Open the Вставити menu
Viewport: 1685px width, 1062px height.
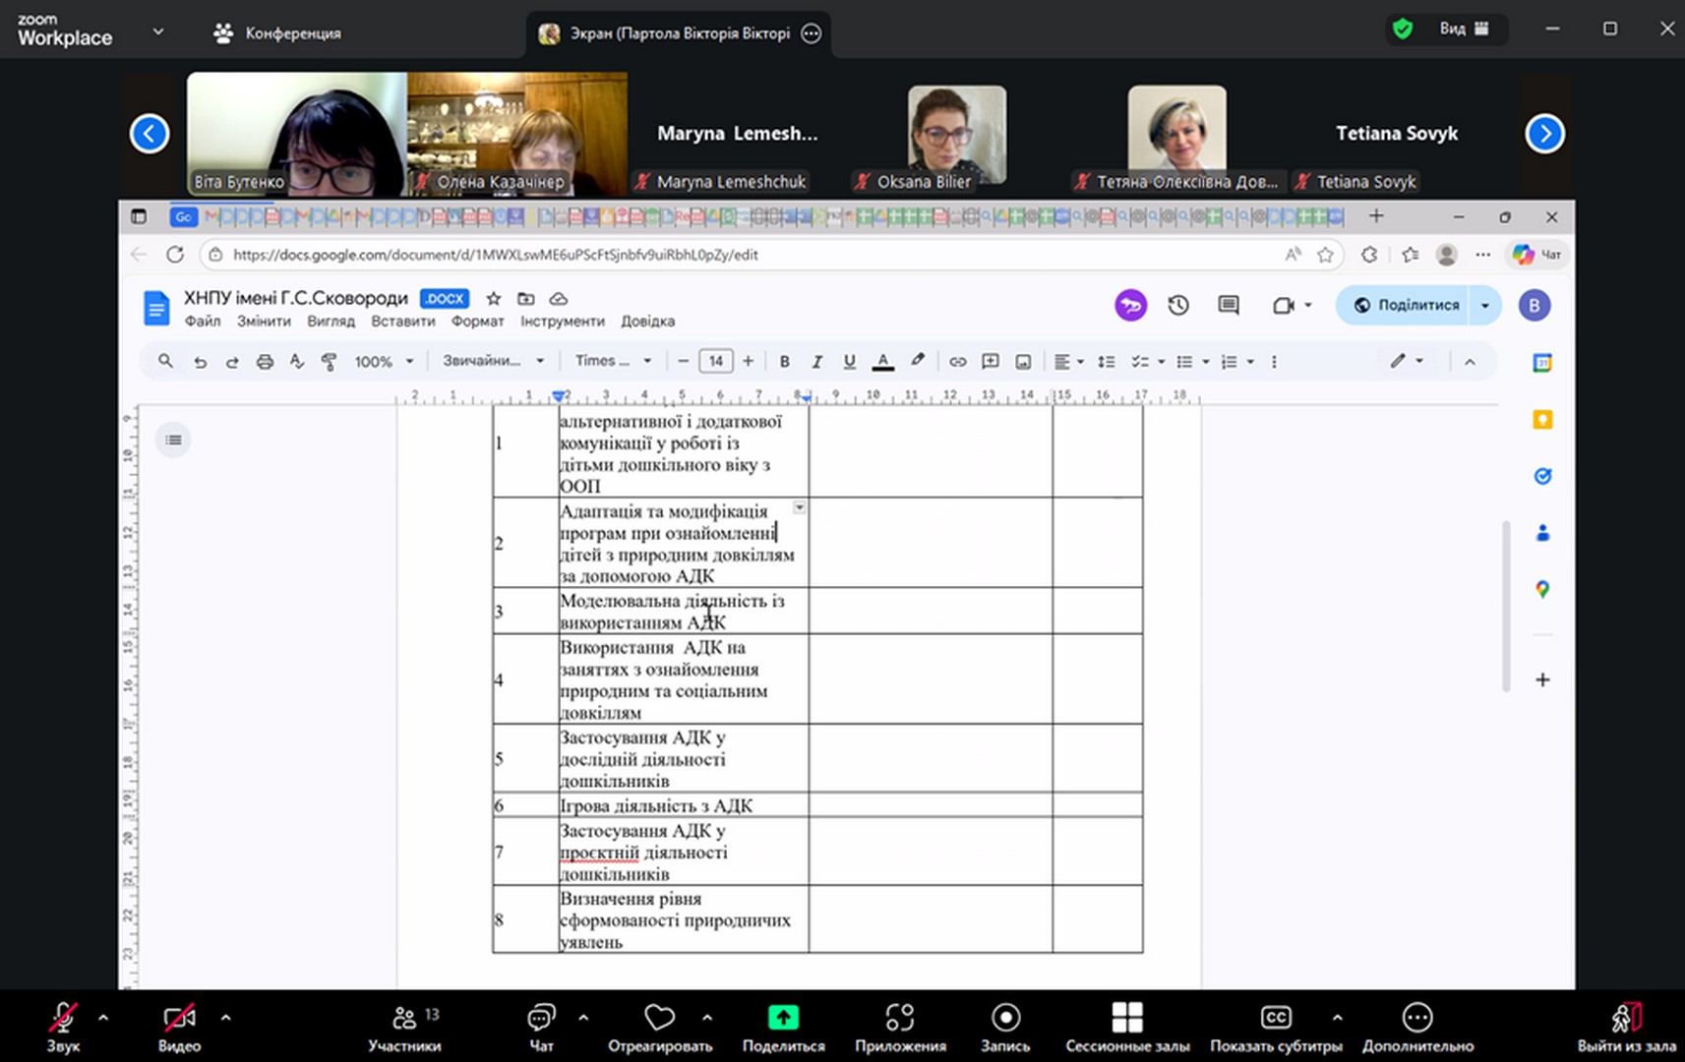point(402,322)
